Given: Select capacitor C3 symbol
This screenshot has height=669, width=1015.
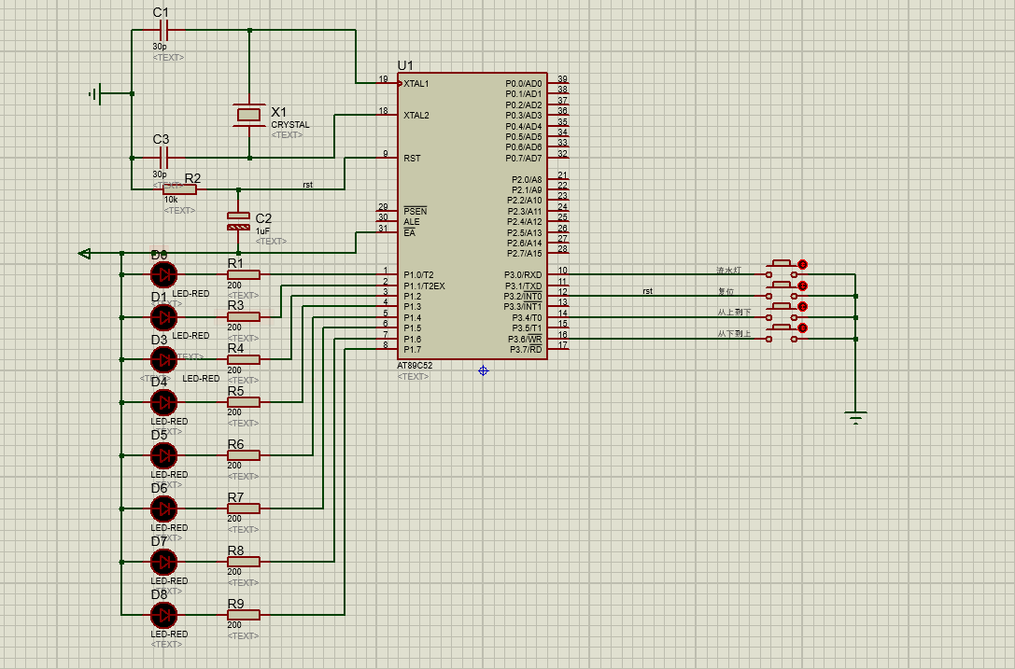Looking at the screenshot, I should pyautogui.click(x=163, y=158).
